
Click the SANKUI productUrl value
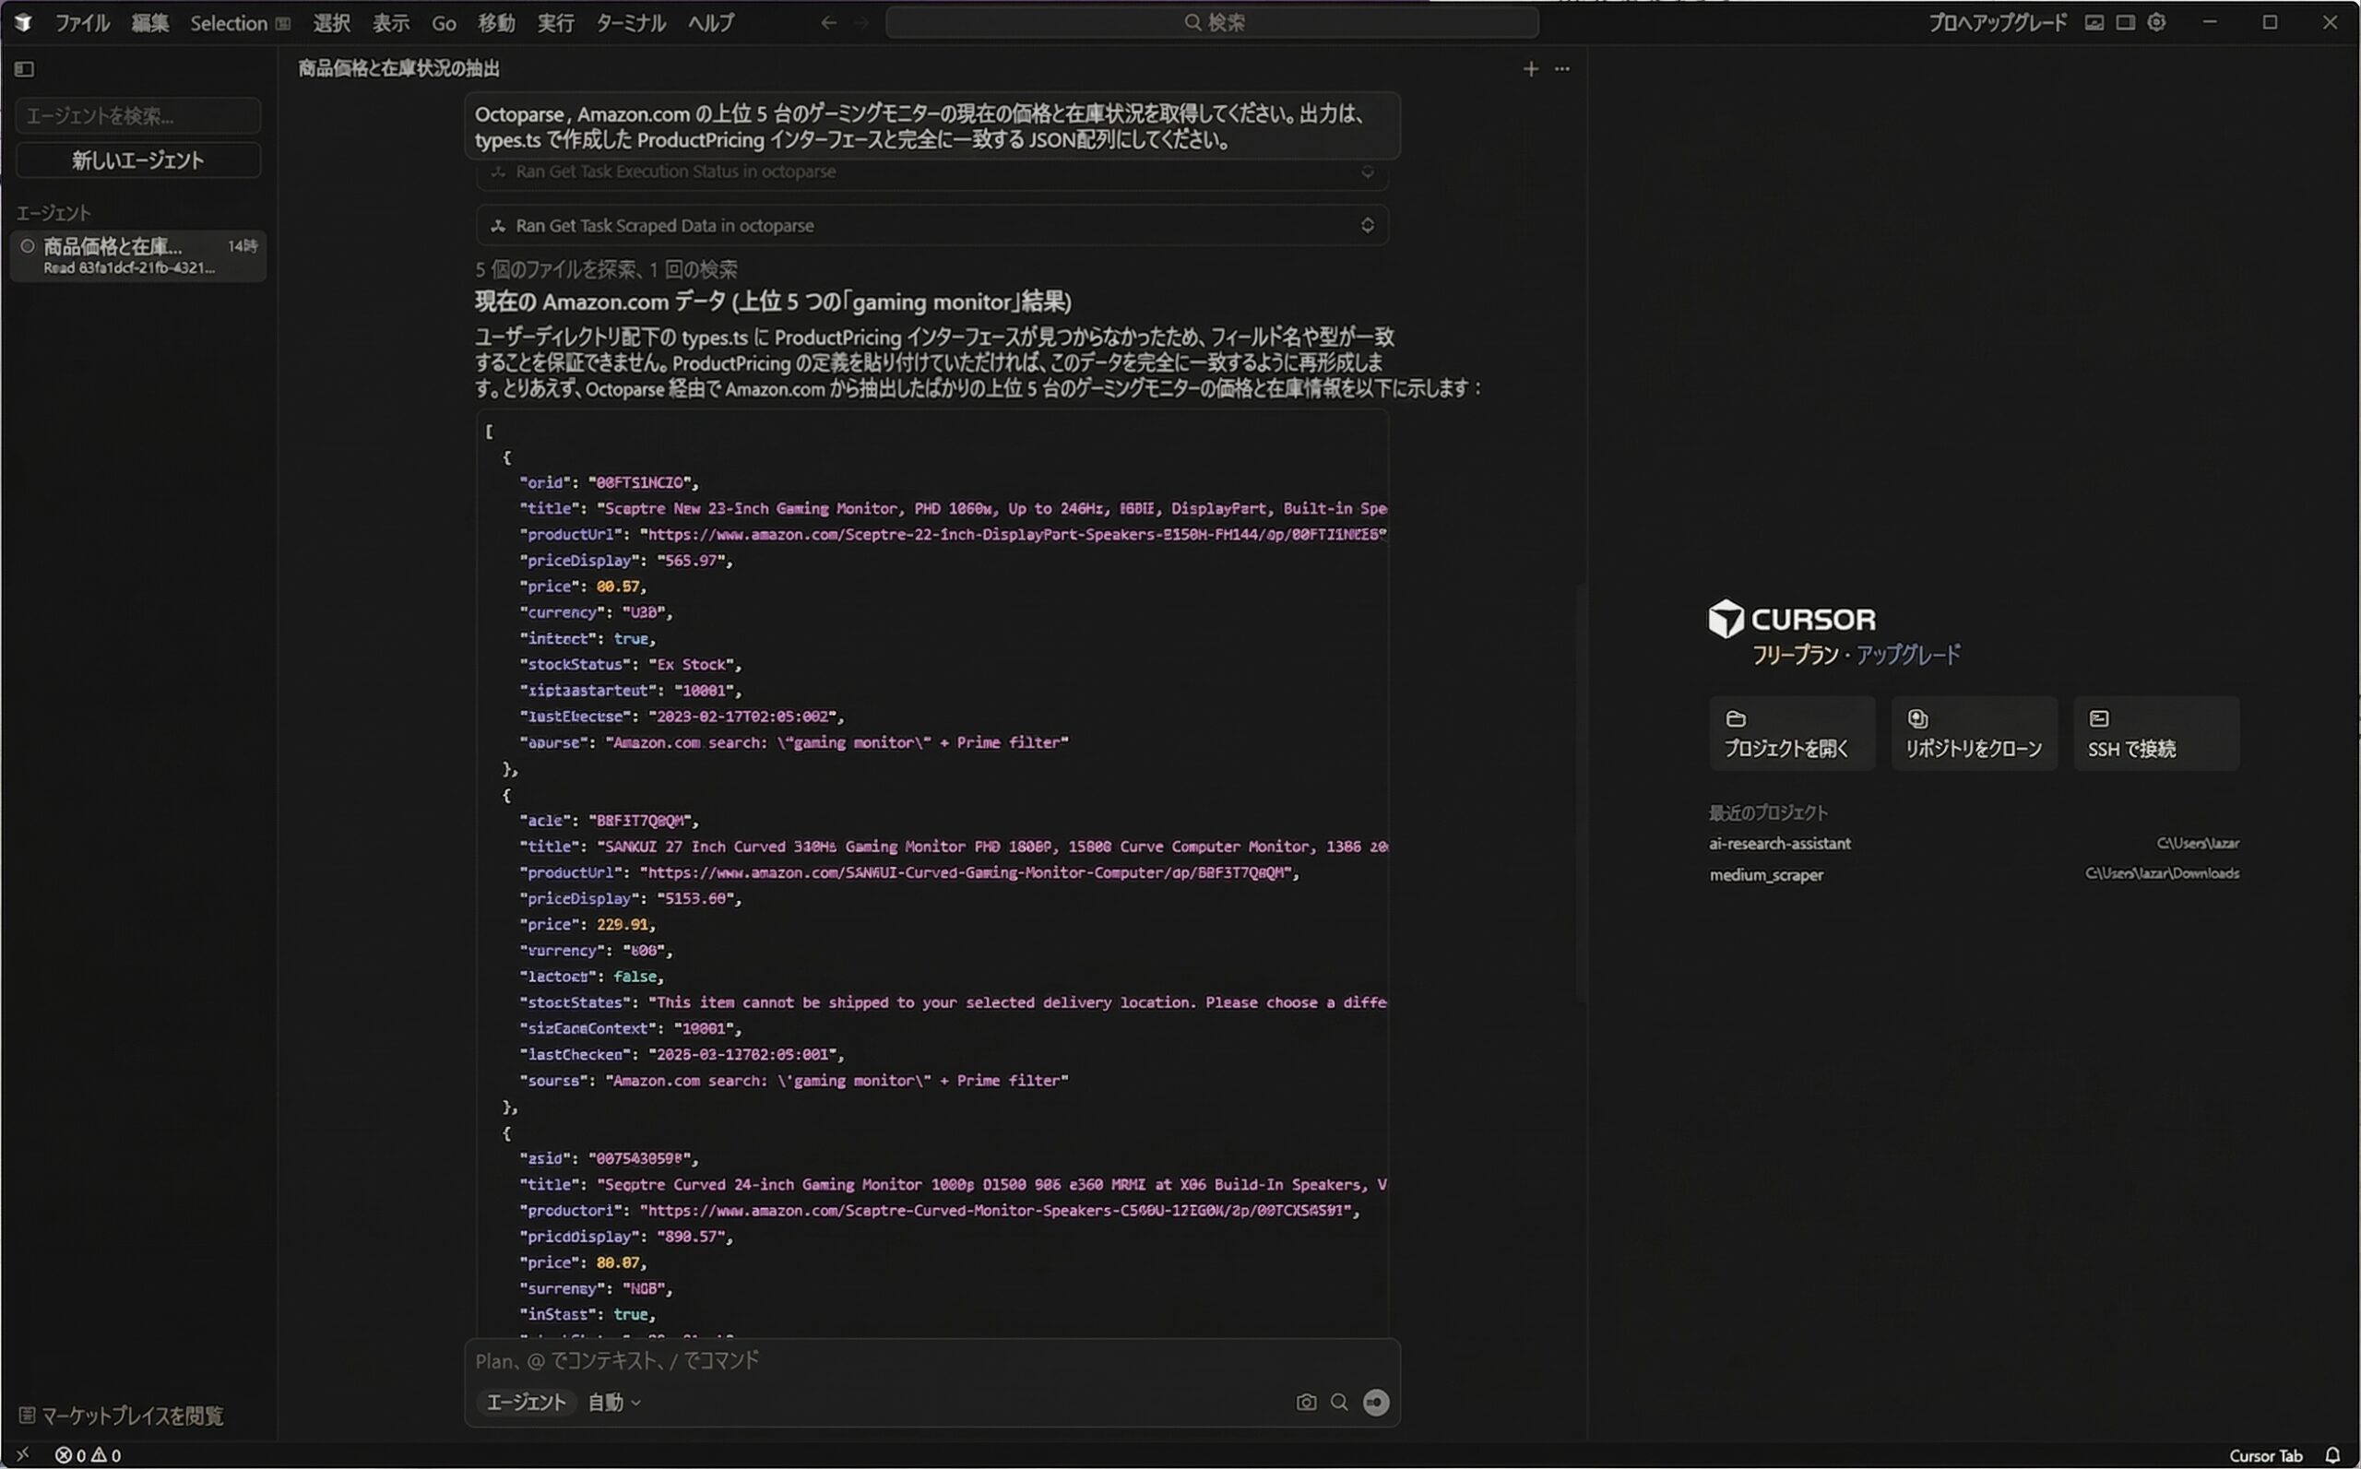tap(966, 872)
